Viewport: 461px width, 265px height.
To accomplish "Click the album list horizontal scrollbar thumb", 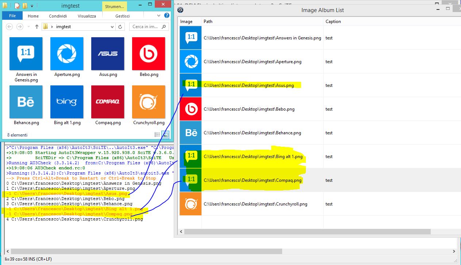I will point(307,231).
